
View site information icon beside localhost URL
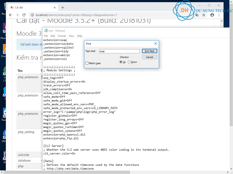point(32,15)
